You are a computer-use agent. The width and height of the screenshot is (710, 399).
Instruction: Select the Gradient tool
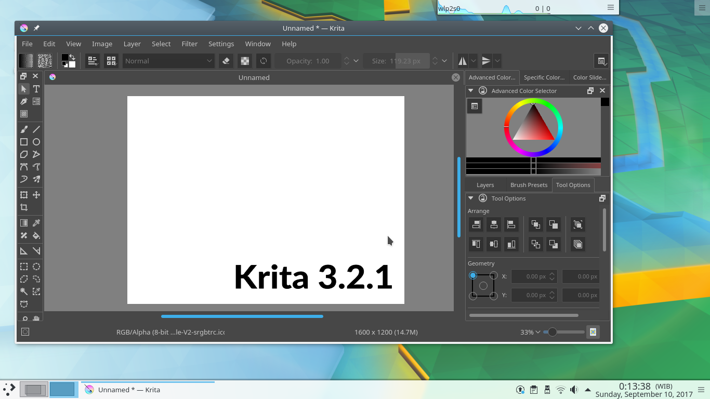coord(23,222)
